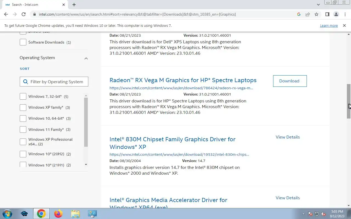
Task: Open new browser tab
Action: coord(74,5)
